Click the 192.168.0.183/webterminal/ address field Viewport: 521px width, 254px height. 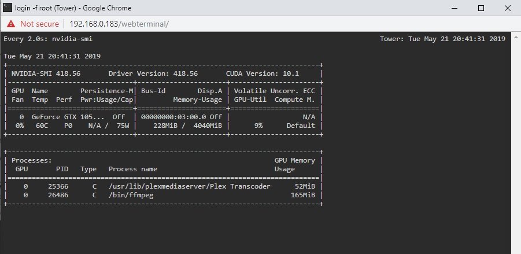click(x=119, y=24)
